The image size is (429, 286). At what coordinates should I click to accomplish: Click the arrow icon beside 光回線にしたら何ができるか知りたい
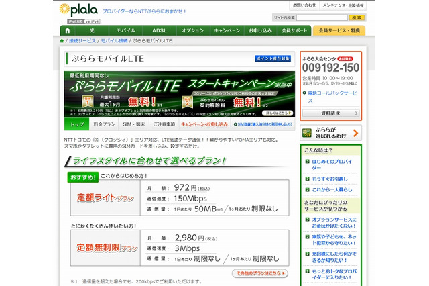(307, 254)
